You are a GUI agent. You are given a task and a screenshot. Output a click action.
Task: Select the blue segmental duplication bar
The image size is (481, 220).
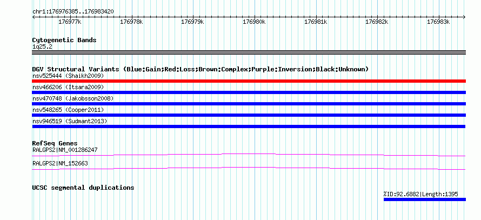[425, 199]
